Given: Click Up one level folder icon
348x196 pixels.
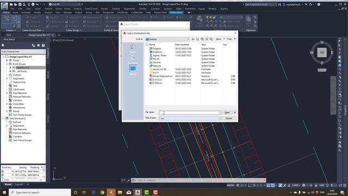Looking at the screenshot, I should pyautogui.click(x=197, y=39).
